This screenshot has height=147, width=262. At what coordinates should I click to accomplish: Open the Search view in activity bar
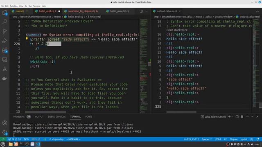point(5,22)
